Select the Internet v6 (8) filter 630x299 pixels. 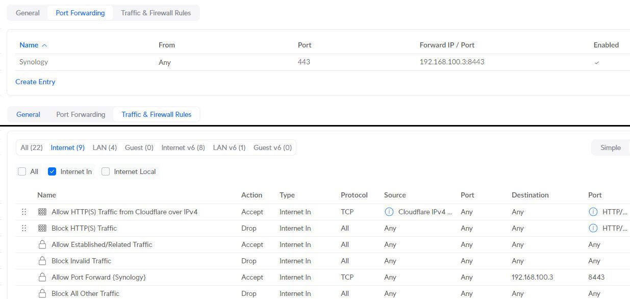tap(183, 147)
